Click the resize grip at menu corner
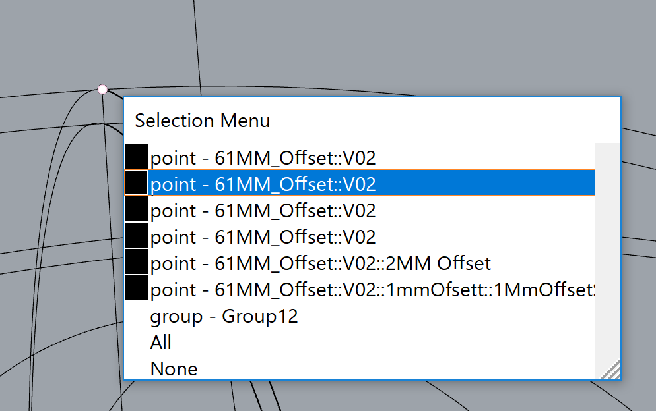 click(612, 371)
